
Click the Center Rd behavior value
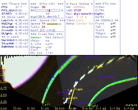coord(84,24)
